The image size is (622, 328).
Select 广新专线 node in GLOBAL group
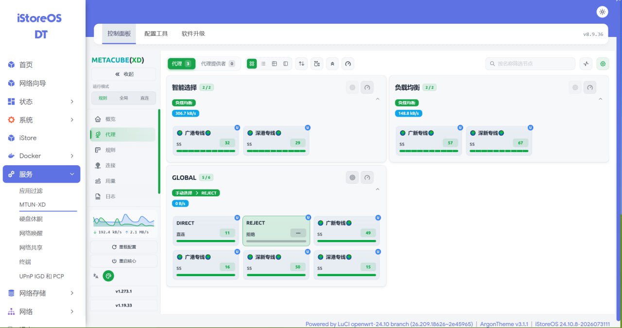coord(346,231)
